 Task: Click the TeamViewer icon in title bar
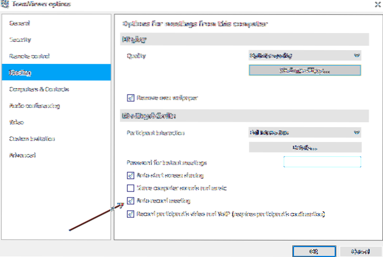(x=4, y=4)
